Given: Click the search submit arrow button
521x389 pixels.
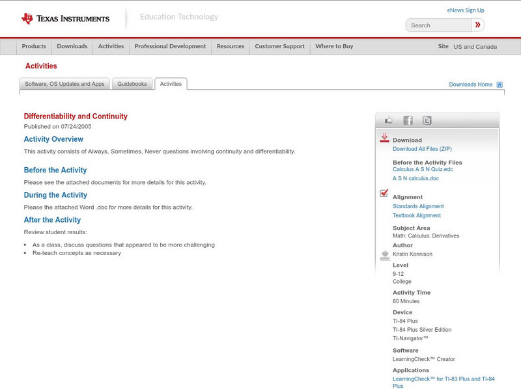Looking at the screenshot, I should (478, 25).
